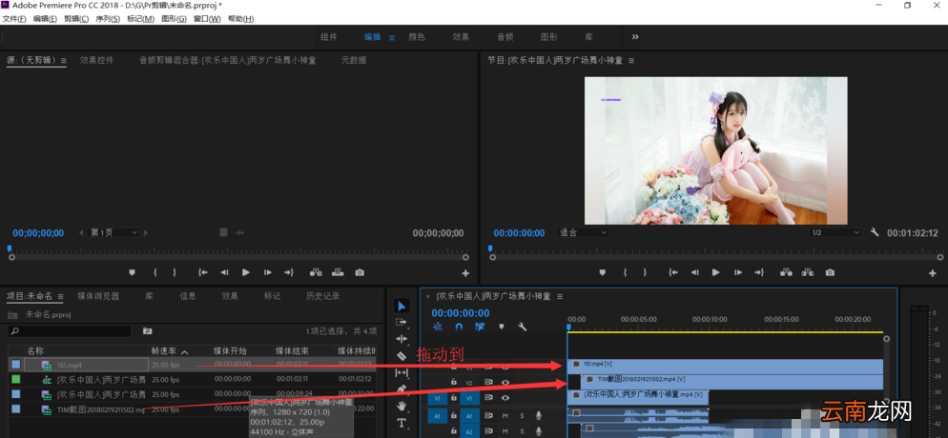The width and height of the screenshot is (948, 438).
Task: Toggle V1 track lock
Action: (453, 398)
